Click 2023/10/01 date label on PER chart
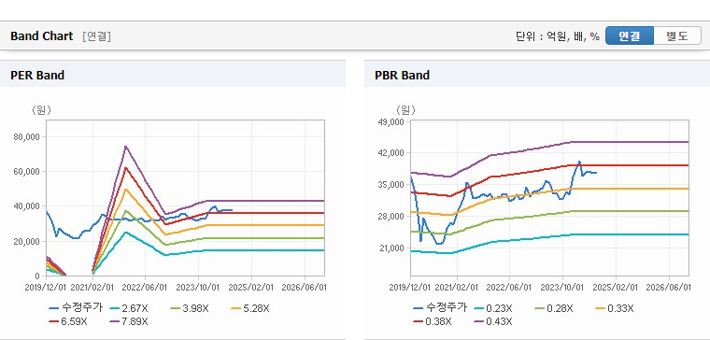 198,288
